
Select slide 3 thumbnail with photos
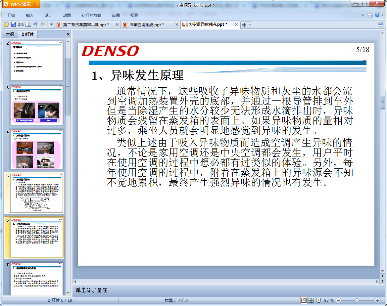click(x=36, y=105)
